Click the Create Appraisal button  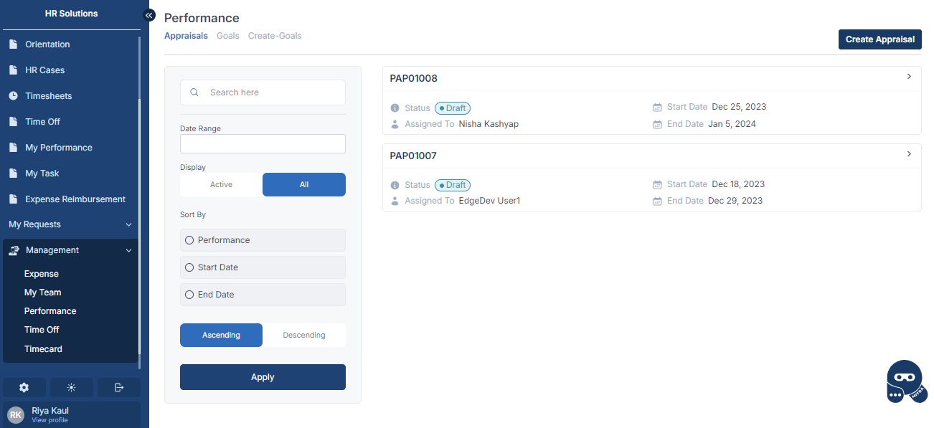point(879,39)
